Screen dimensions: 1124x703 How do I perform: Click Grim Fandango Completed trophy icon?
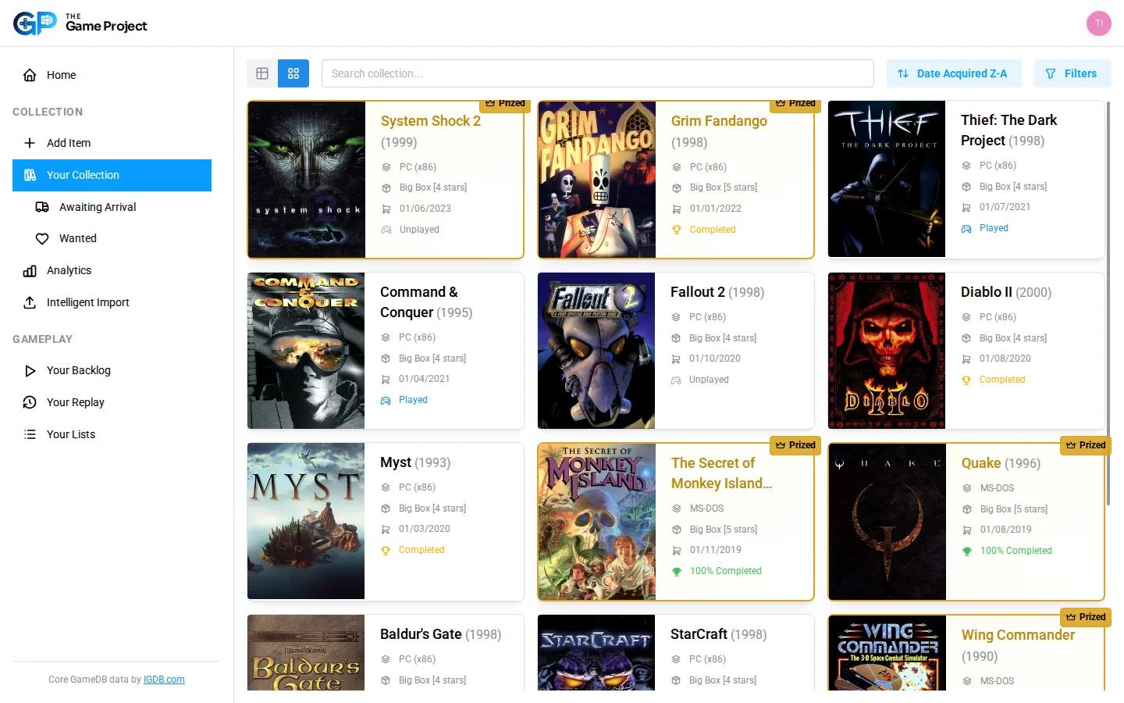pyautogui.click(x=677, y=230)
